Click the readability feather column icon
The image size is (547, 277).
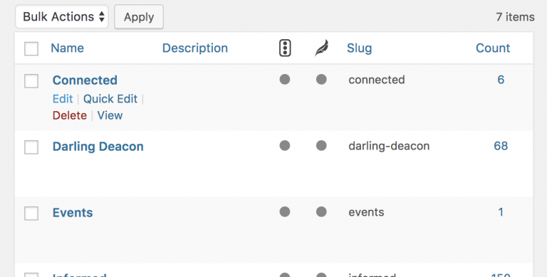coord(322,48)
